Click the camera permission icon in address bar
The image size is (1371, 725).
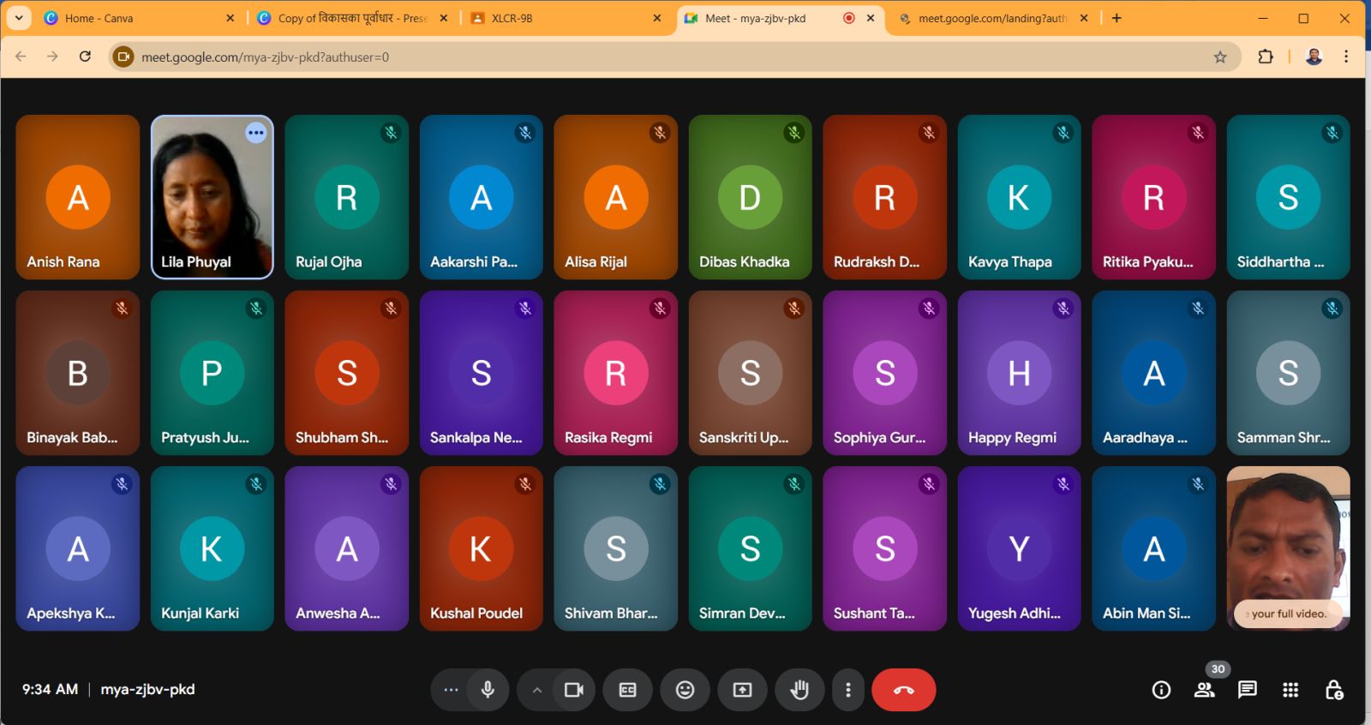point(124,57)
